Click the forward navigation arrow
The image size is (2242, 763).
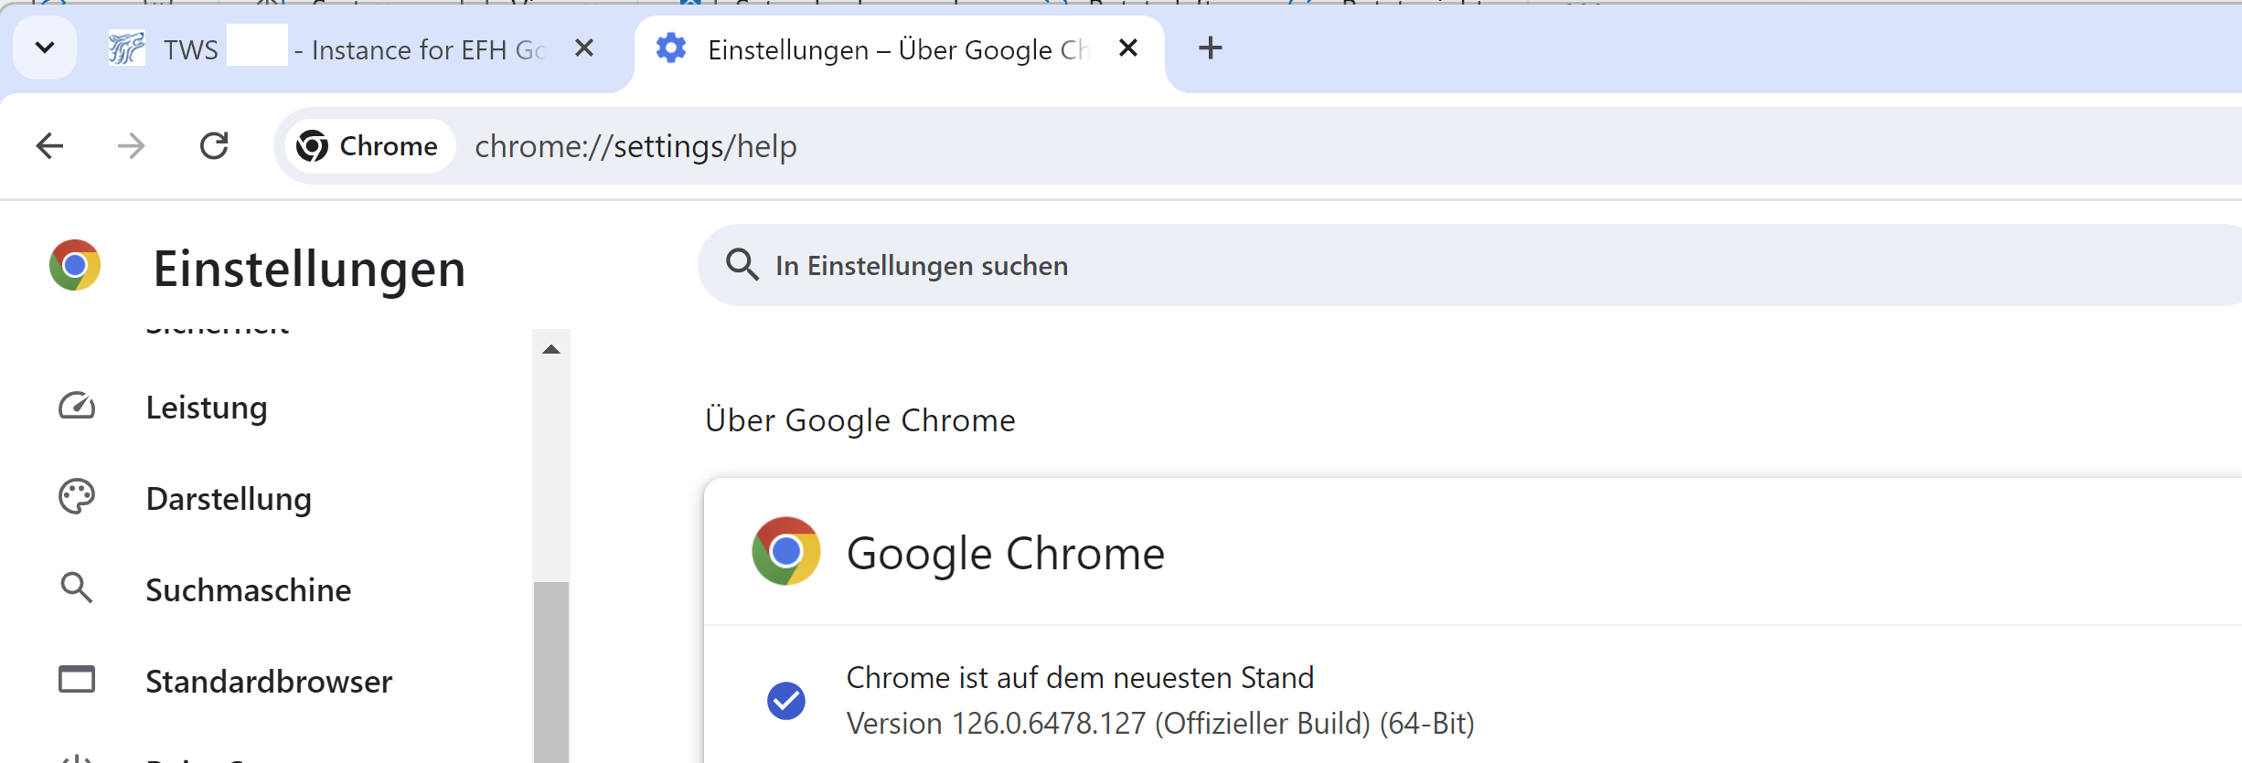132,146
